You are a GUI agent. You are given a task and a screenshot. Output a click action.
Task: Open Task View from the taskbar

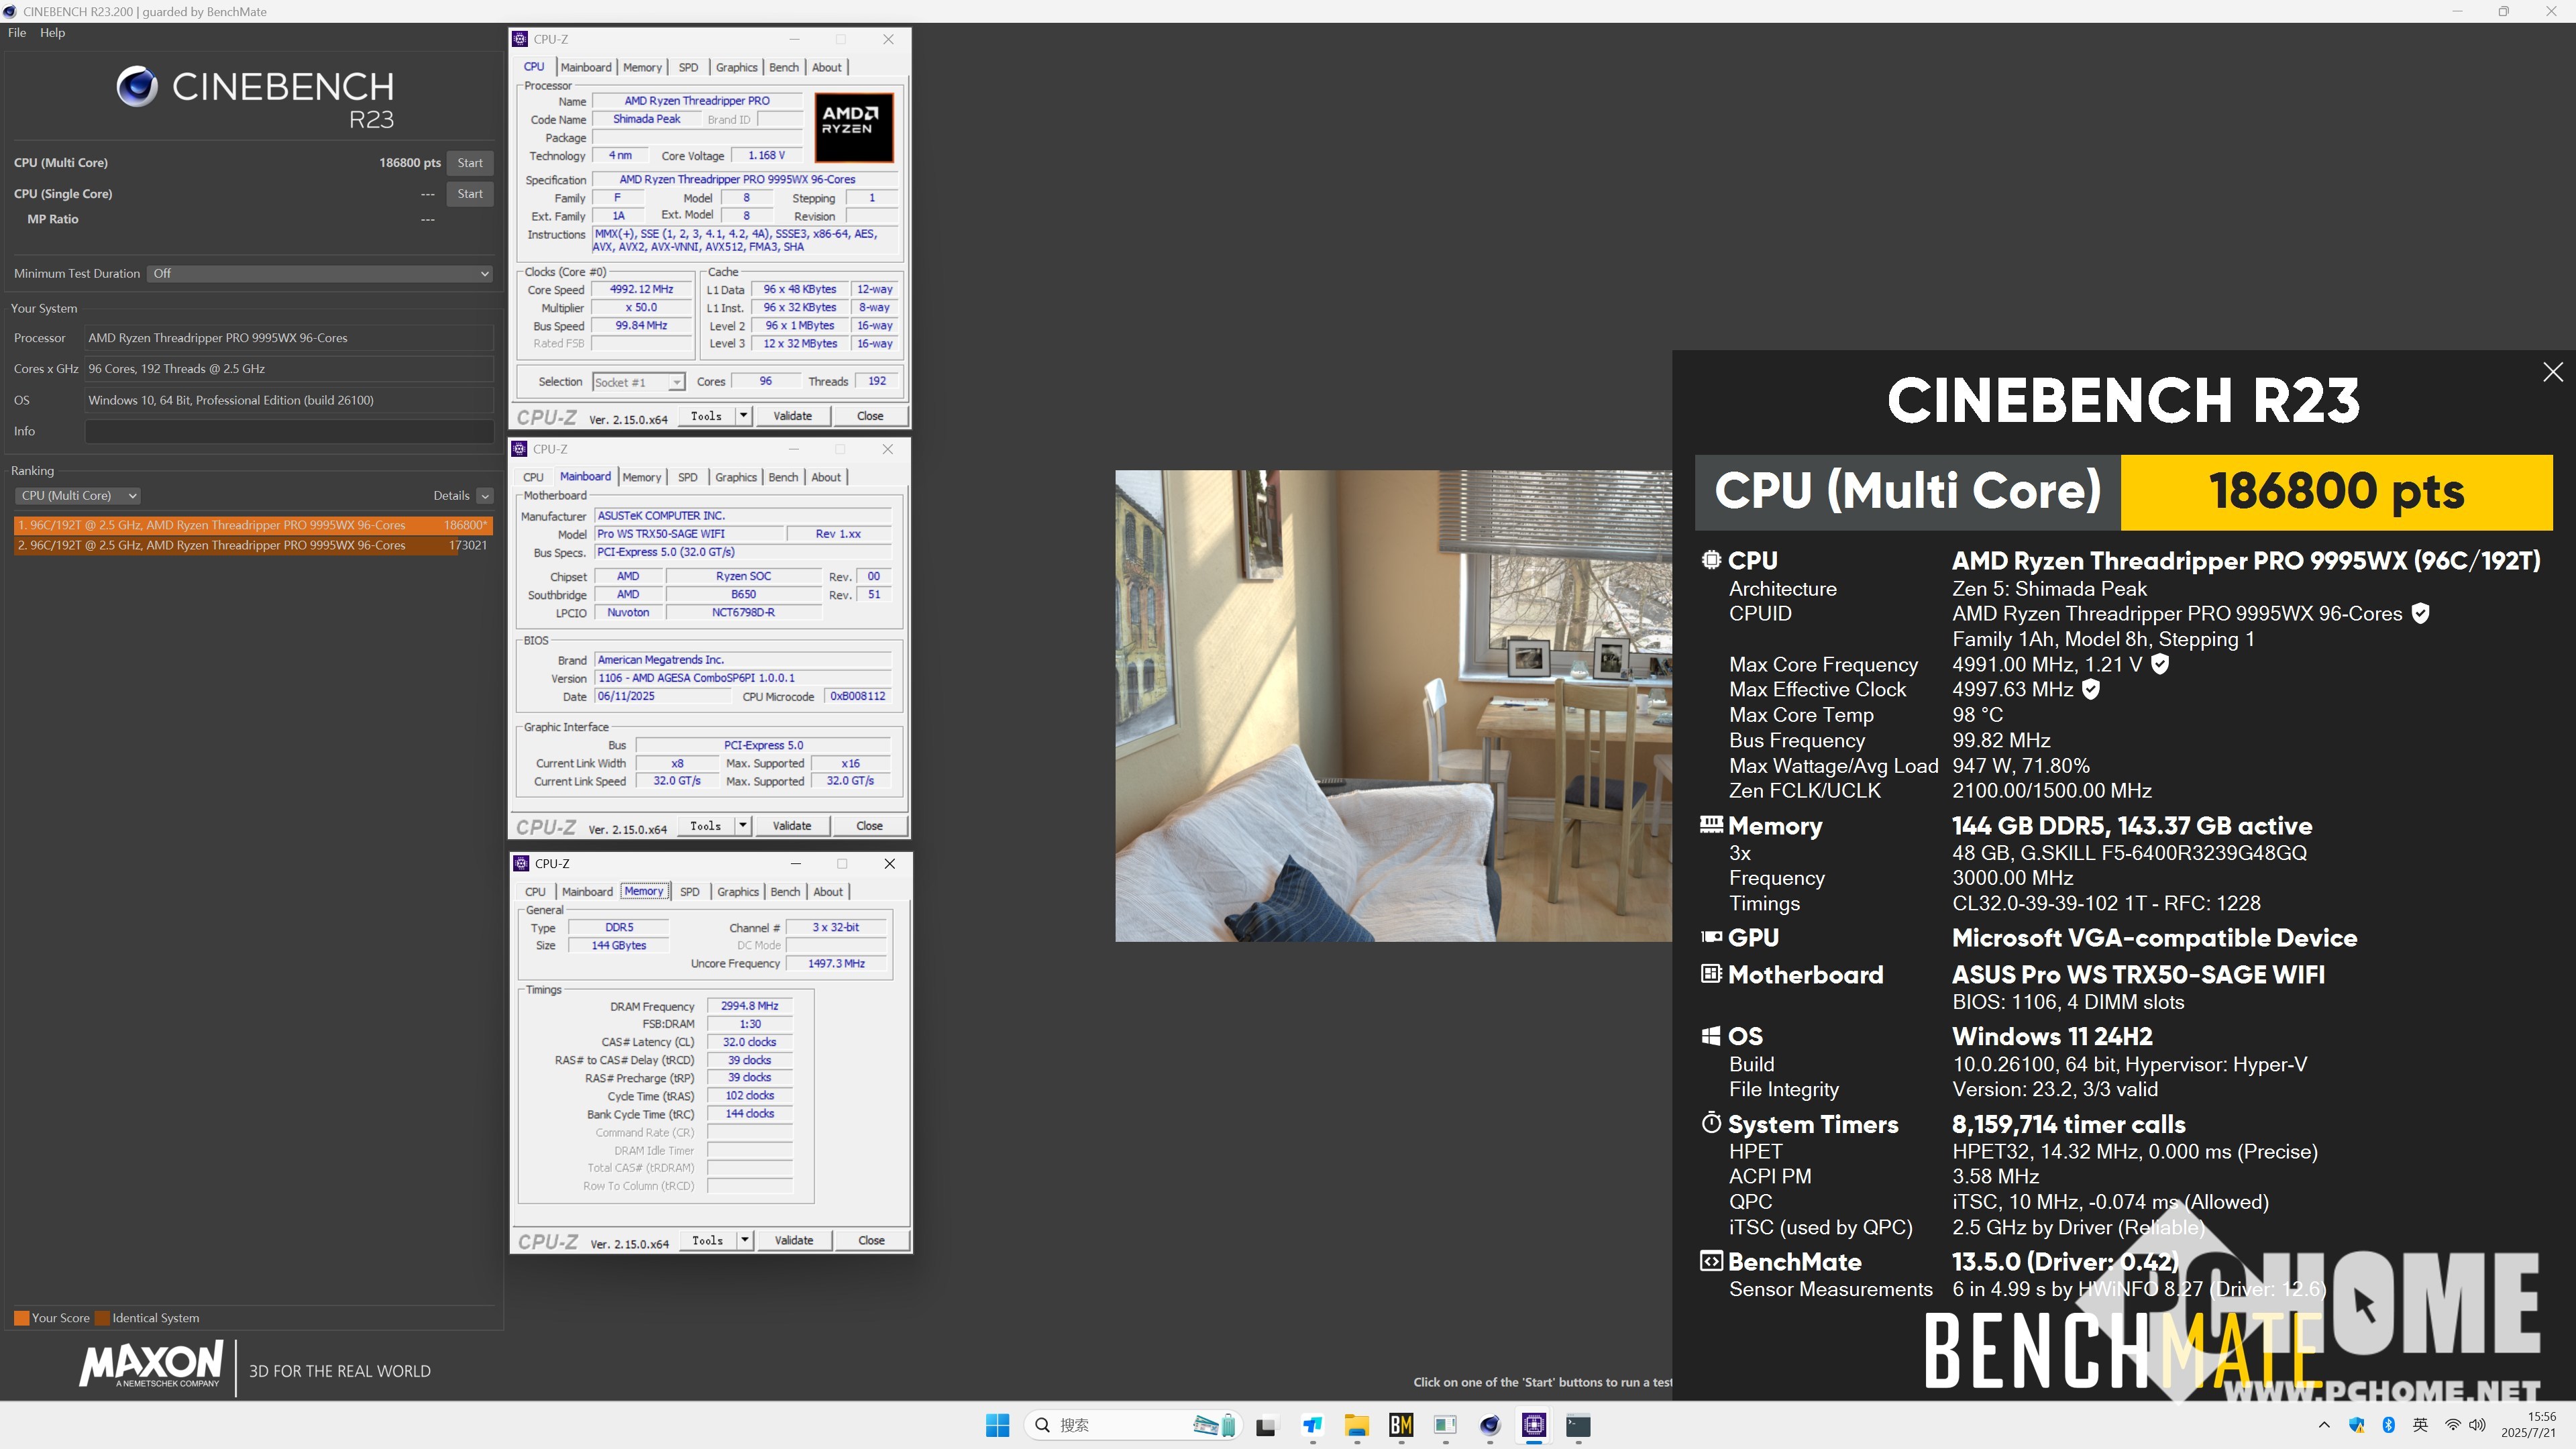pyautogui.click(x=1266, y=1425)
